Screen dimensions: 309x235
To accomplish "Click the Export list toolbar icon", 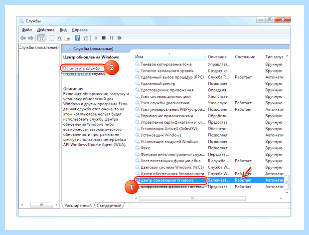I will [67, 38].
